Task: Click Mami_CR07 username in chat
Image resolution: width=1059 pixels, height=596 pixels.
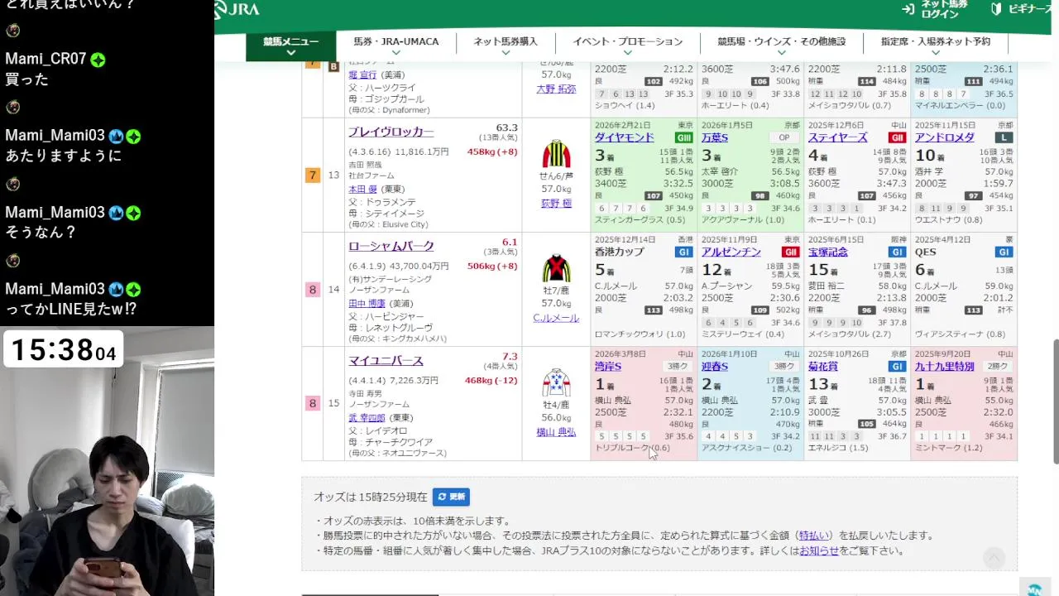Action: pyautogui.click(x=46, y=60)
